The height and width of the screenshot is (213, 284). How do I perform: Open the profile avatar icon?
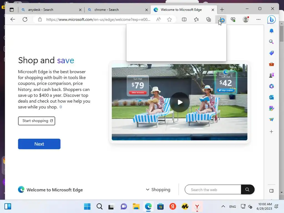(246, 19)
